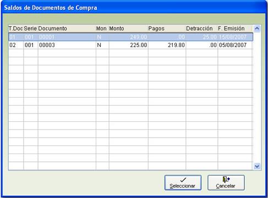268x198 pixels.
Task: Click the scroll up arrow in table
Action: [257, 29]
